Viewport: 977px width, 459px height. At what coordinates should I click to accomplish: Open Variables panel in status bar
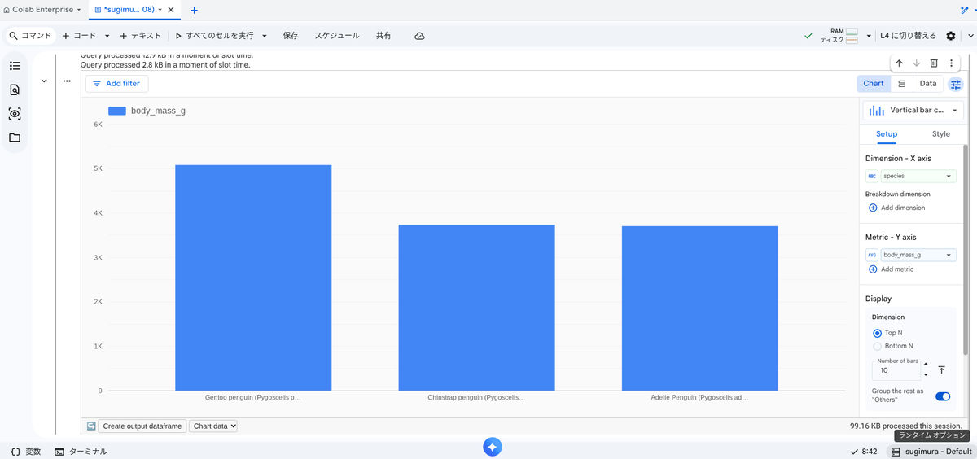25,452
